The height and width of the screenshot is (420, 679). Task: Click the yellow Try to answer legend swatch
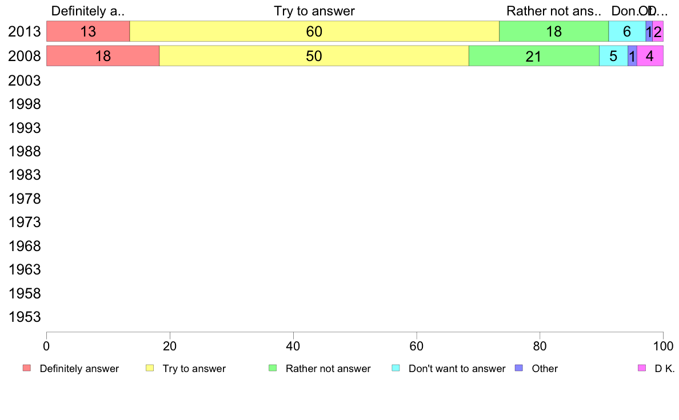[150, 367]
